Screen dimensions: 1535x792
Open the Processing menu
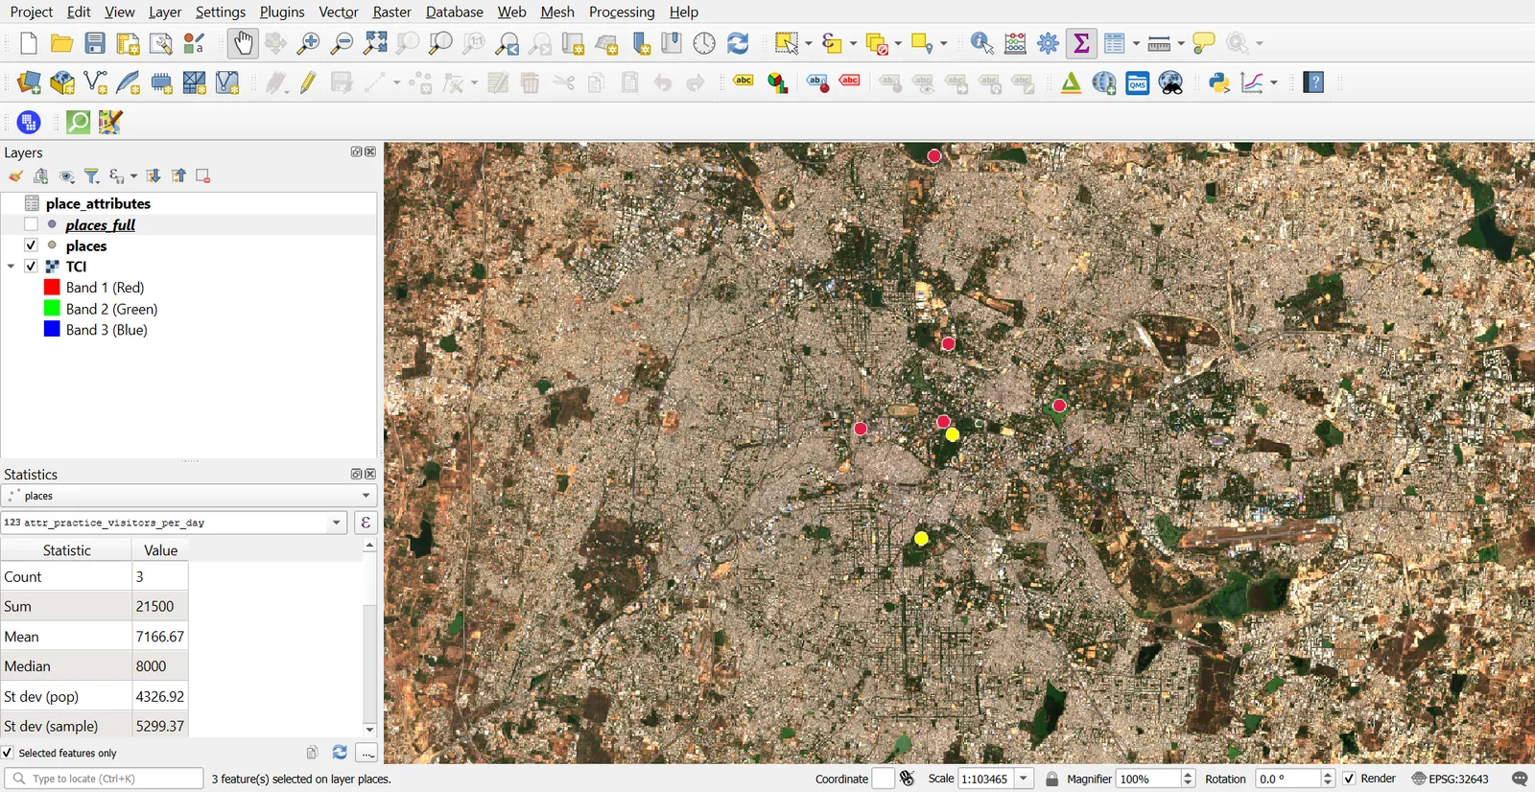622,12
